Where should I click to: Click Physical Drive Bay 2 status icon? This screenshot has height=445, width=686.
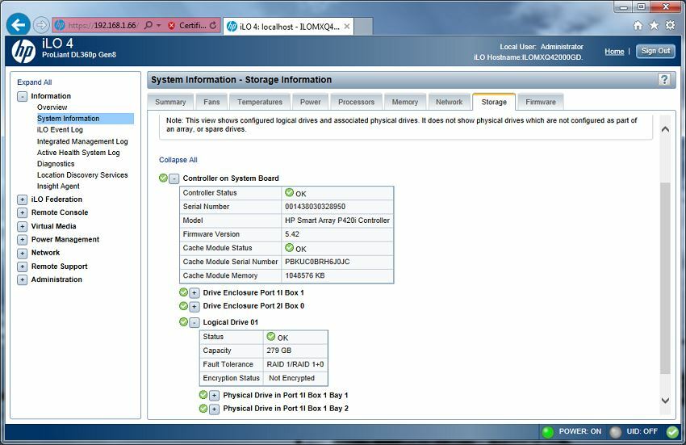(203, 408)
